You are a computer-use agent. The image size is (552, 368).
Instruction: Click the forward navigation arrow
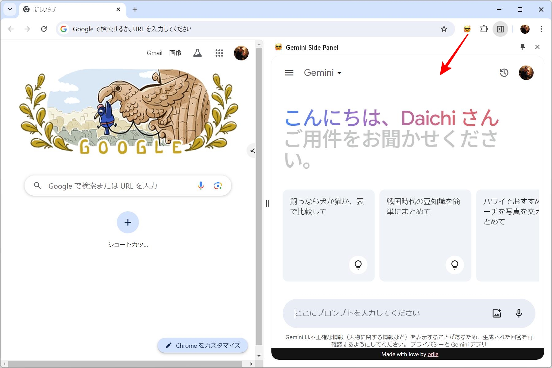tap(27, 29)
